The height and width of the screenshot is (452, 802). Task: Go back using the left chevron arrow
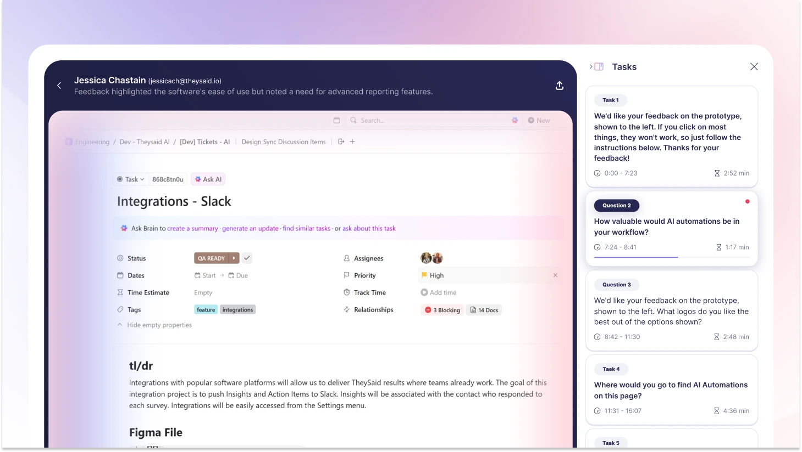[x=59, y=86]
